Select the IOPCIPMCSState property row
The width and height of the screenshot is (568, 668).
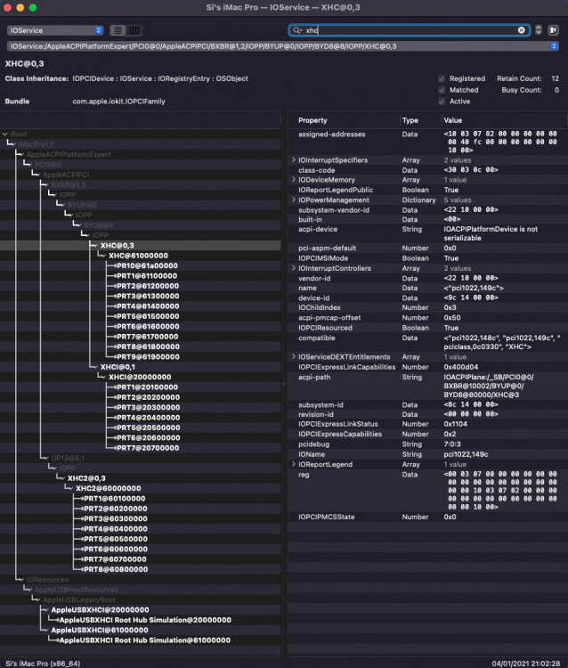click(427, 517)
